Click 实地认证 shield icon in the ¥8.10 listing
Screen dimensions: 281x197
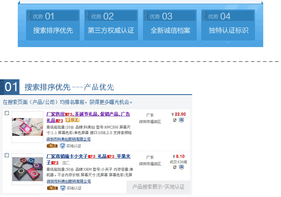(x=62, y=188)
